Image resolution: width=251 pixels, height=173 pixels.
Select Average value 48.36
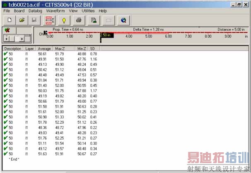pyautogui.click(x=42, y=127)
